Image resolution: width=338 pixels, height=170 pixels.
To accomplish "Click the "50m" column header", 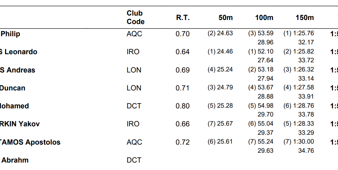I will click(x=225, y=18).
